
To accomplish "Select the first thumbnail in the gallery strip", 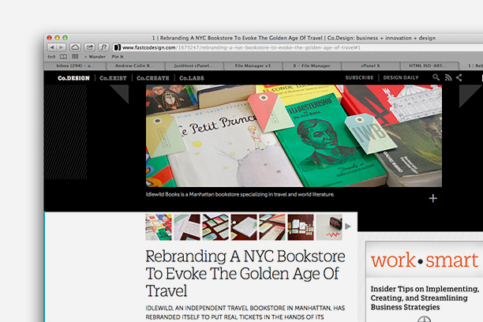I will 158,227.
